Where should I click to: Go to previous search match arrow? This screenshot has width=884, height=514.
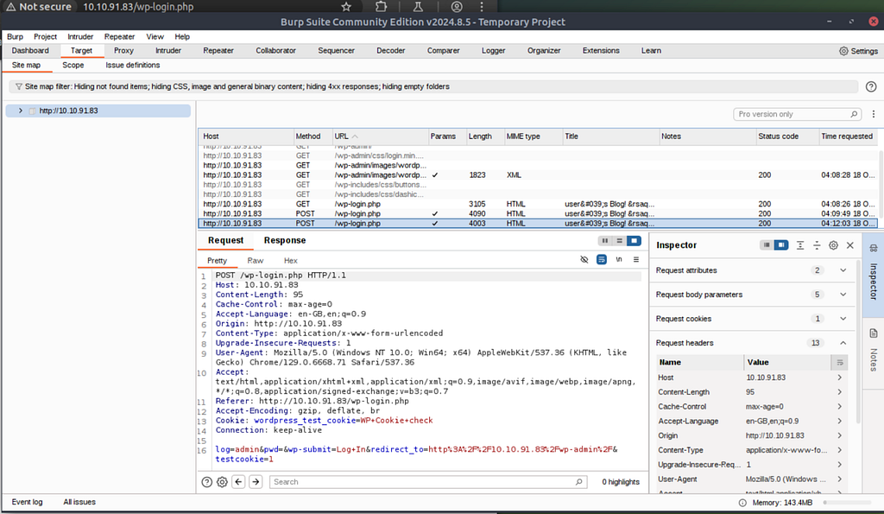pos(238,482)
